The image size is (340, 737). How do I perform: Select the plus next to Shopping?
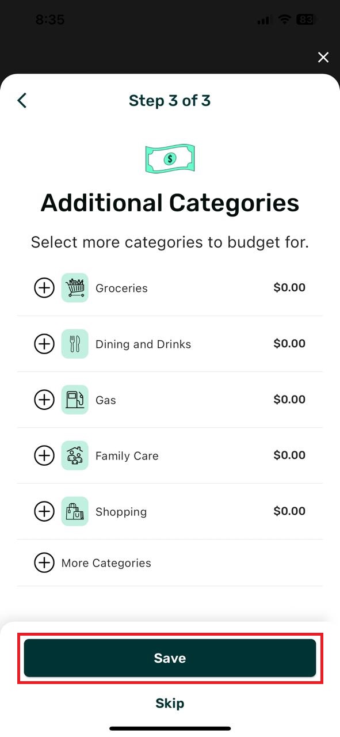(44, 511)
